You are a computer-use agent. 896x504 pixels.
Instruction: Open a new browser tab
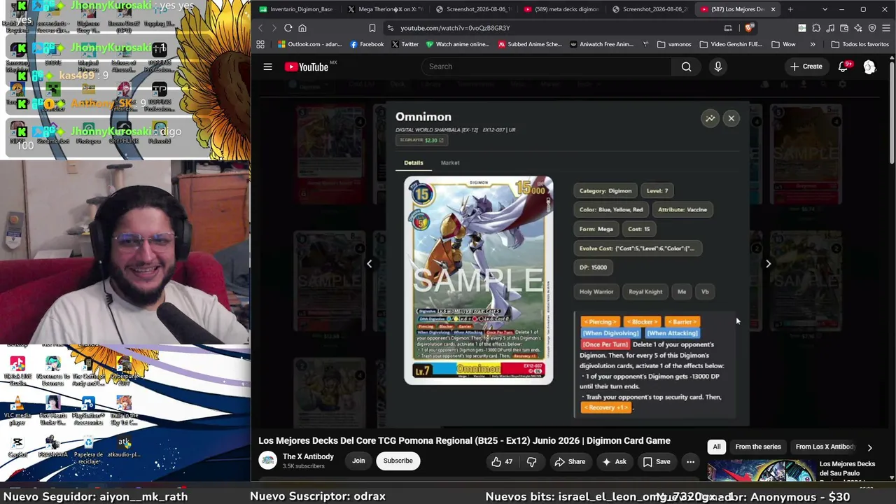tap(790, 9)
